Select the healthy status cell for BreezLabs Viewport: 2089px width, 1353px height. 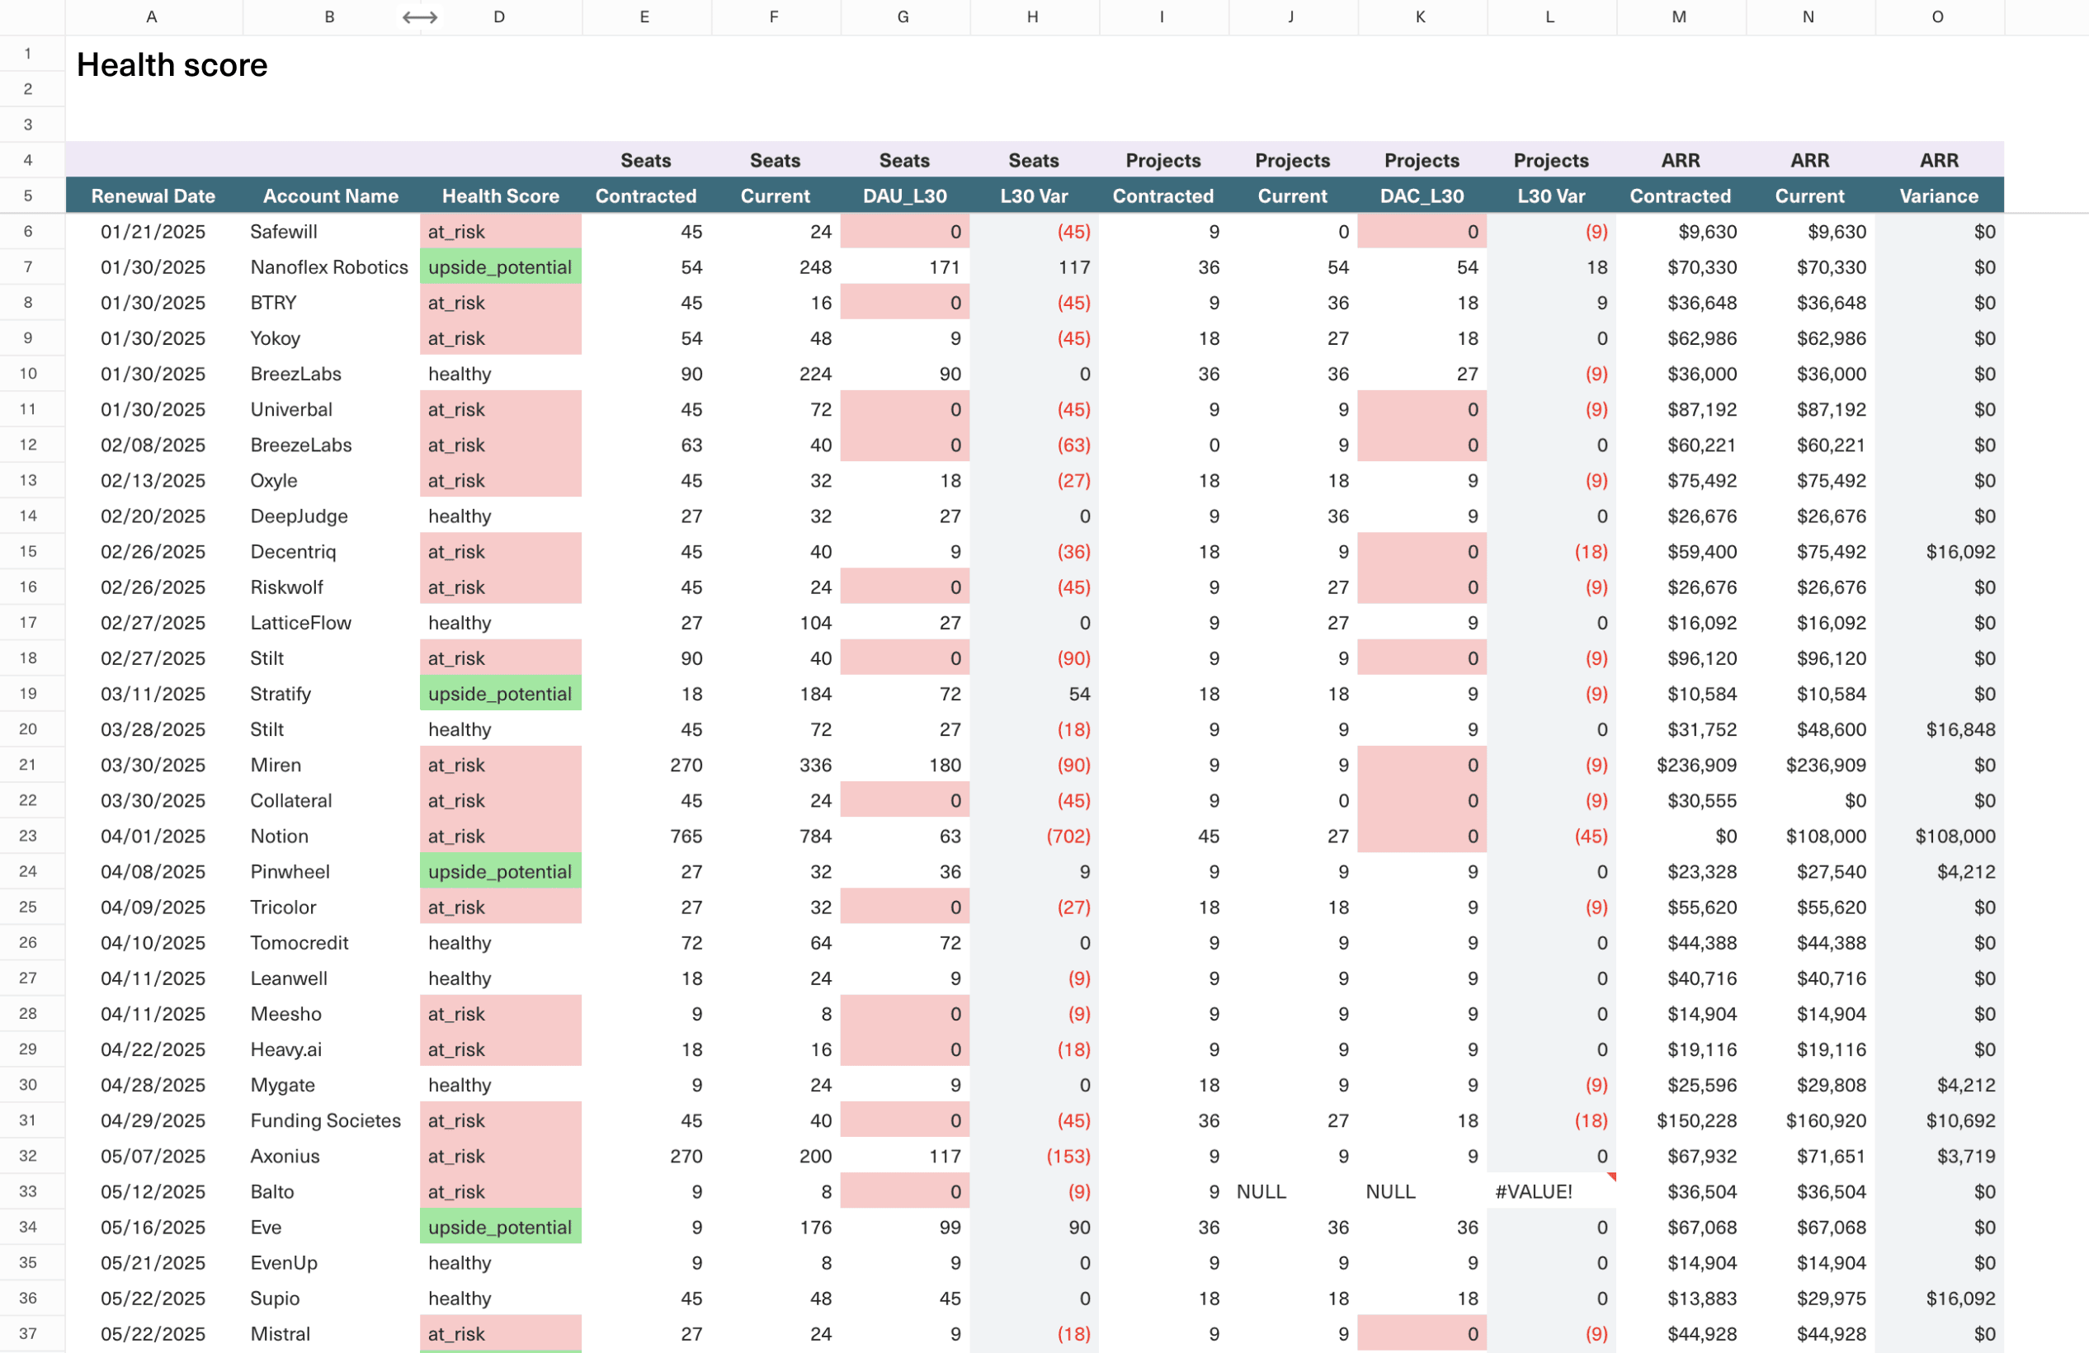click(500, 373)
